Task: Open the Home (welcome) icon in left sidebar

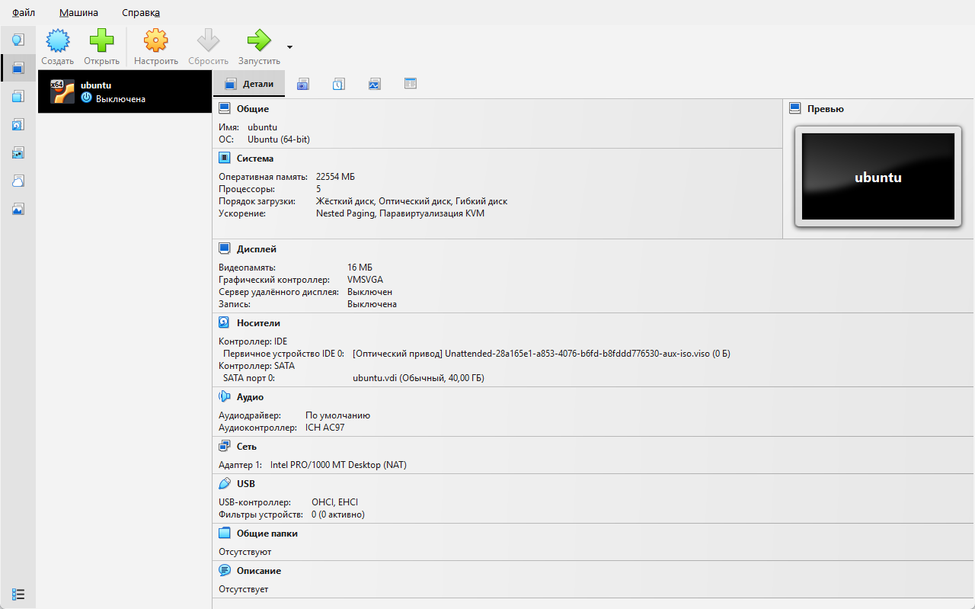Action: pos(18,40)
